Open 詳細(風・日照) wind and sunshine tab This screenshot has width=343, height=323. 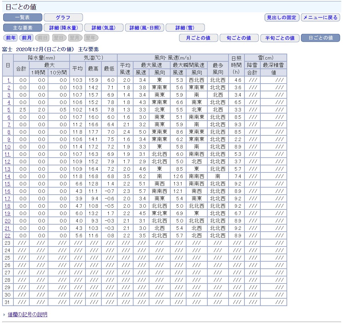[x=144, y=28]
